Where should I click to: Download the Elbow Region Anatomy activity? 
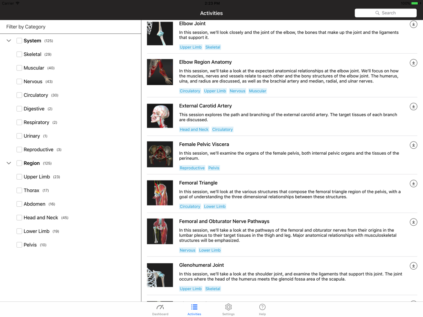point(413,63)
